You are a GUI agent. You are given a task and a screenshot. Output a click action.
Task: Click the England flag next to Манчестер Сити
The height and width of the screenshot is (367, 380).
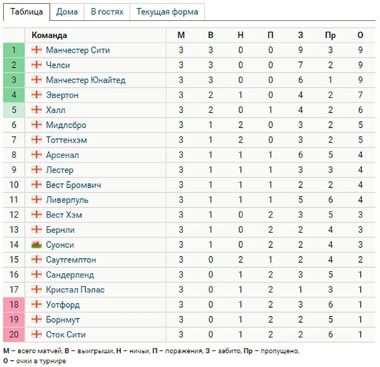(x=36, y=50)
